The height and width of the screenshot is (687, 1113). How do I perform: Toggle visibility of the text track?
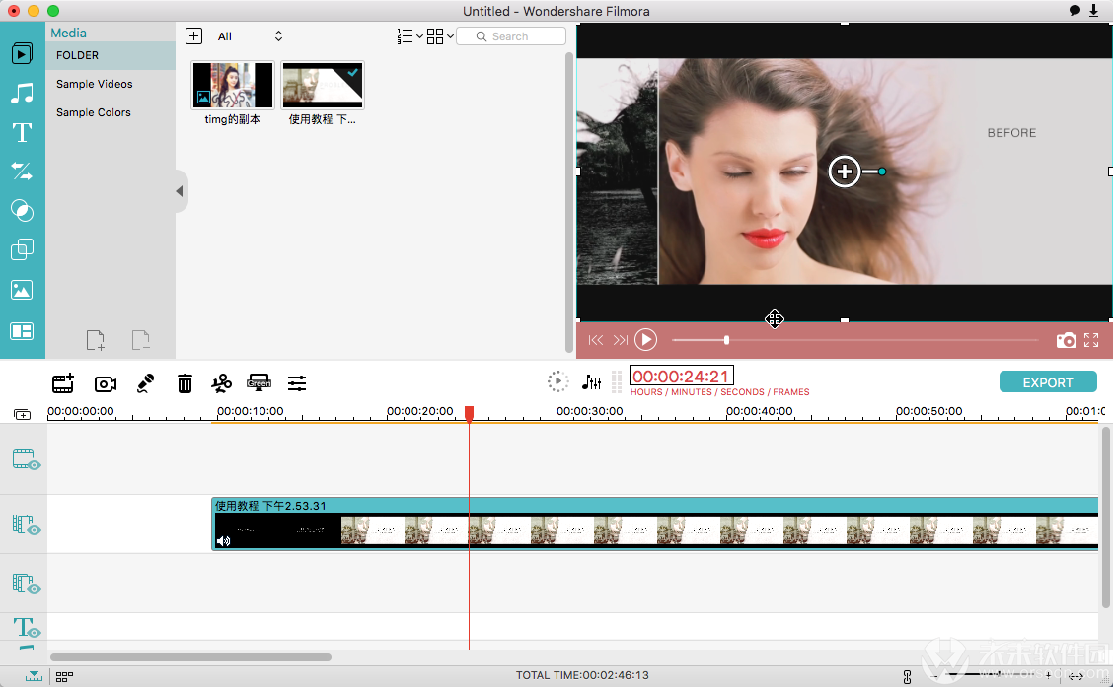[27, 628]
